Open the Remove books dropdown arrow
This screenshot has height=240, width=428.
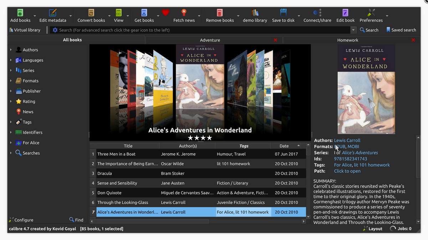238,16
